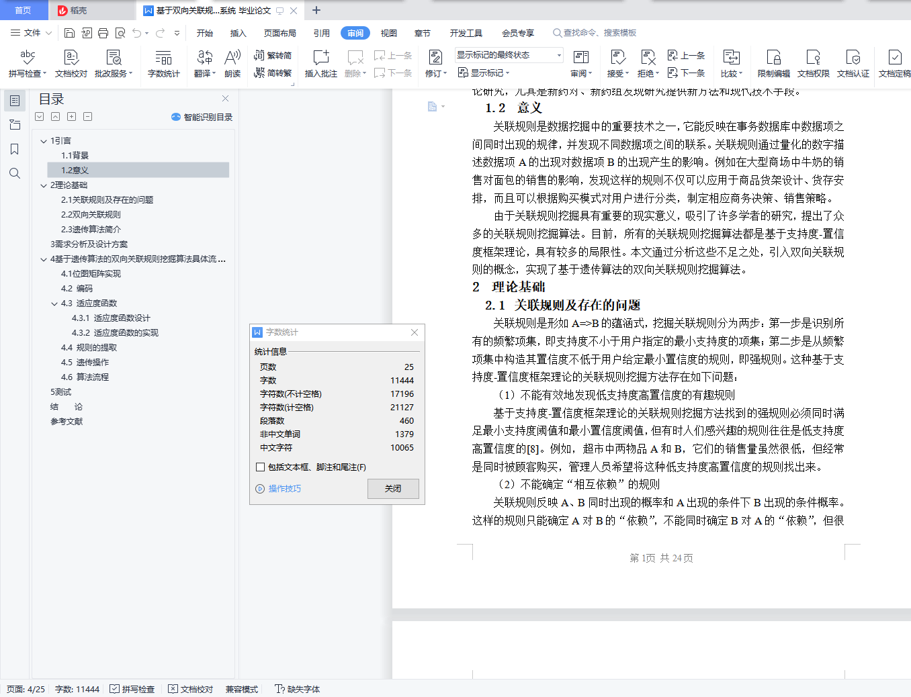The image size is (911, 697).
Task: Check 包括文本框、脚注和尾注 checkbox
Action: [x=261, y=467]
